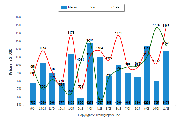This screenshot has height=122, width=182.
Task: Select the short 2/25 median bar
Action: pyautogui.click(x=81, y=101)
